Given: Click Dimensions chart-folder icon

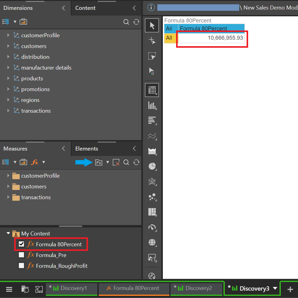Looking at the screenshot, I should click(23, 22).
